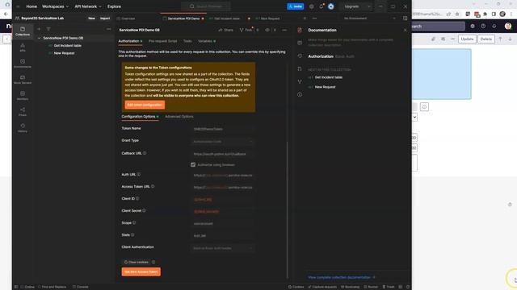Switch to the Overview tab
The height and width of the screenshot is (290, 517).
[x=126, y=19]
